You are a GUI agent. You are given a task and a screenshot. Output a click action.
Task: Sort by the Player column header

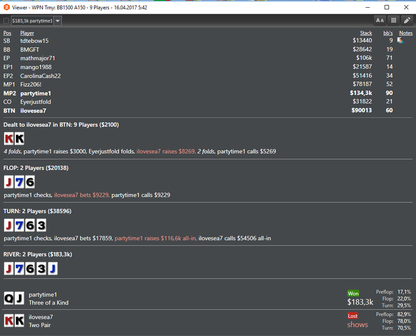pos(27,33)
